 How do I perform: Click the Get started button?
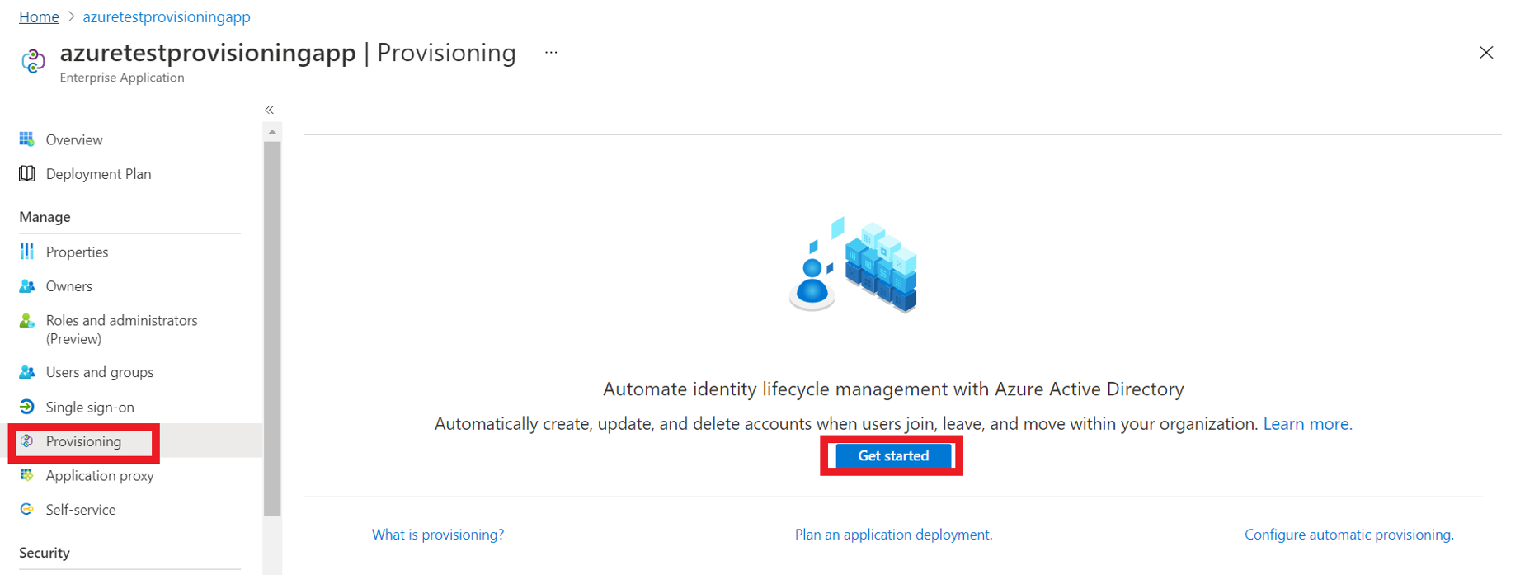click(893, 455)
